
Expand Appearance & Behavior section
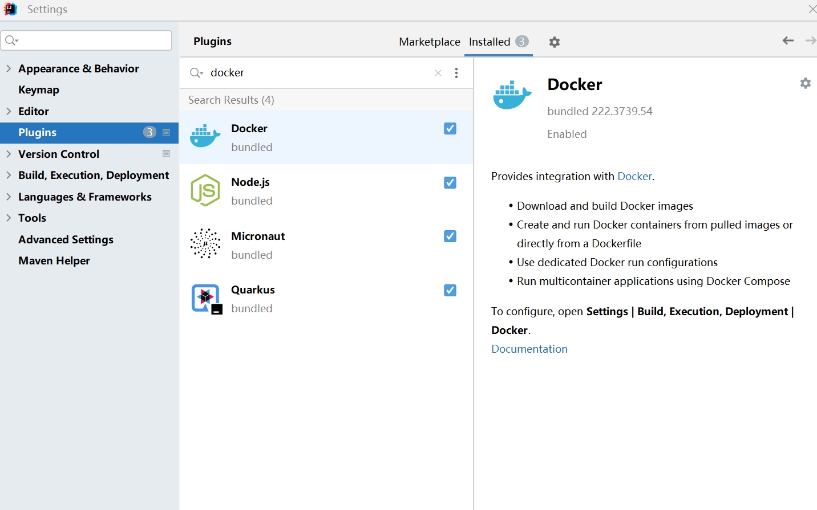9,68
